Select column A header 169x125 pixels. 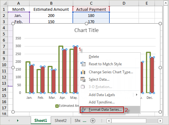pyautogui.click(x=18, y=3)
